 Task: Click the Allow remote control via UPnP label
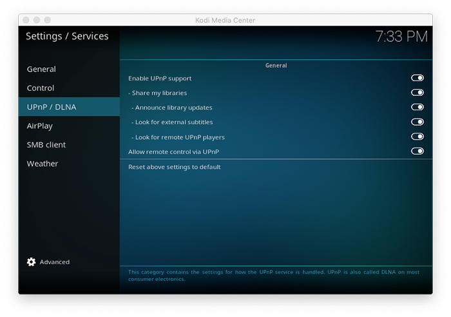click(x=174, y=152)
